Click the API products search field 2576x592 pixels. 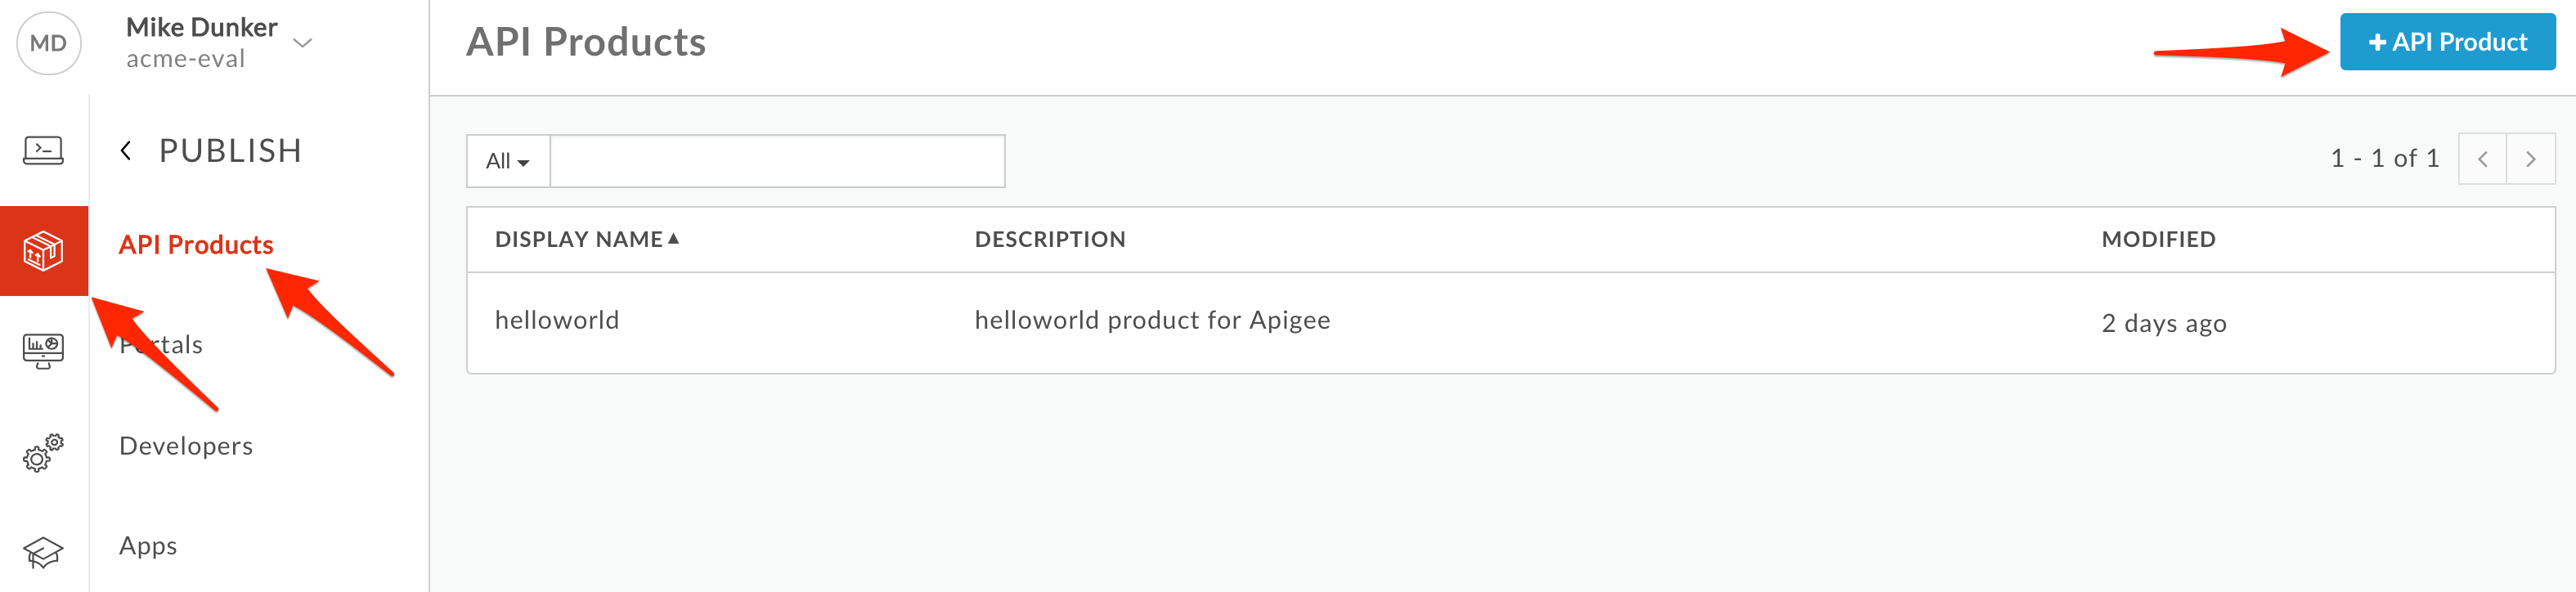[x=777, y=161]
